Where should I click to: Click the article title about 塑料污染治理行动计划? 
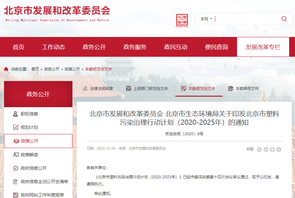[184, 118]
